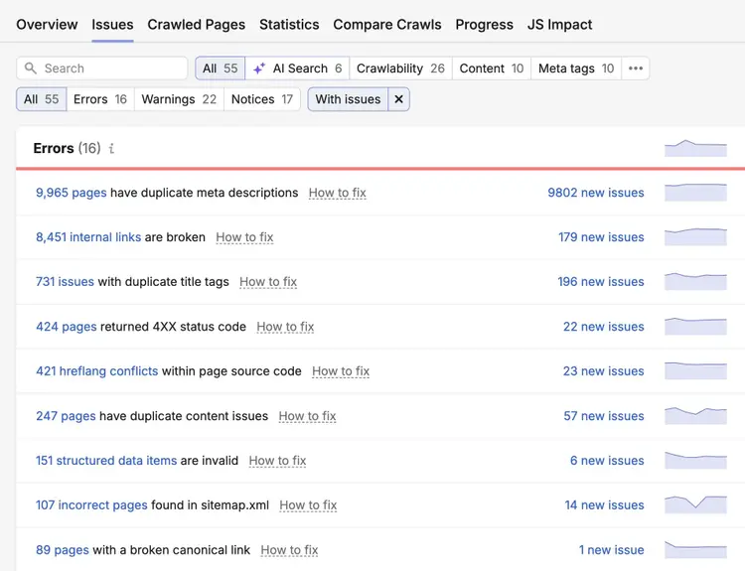Open trend chart for duplicate content issues
745x571 pixels.
(x=695, y=415)
